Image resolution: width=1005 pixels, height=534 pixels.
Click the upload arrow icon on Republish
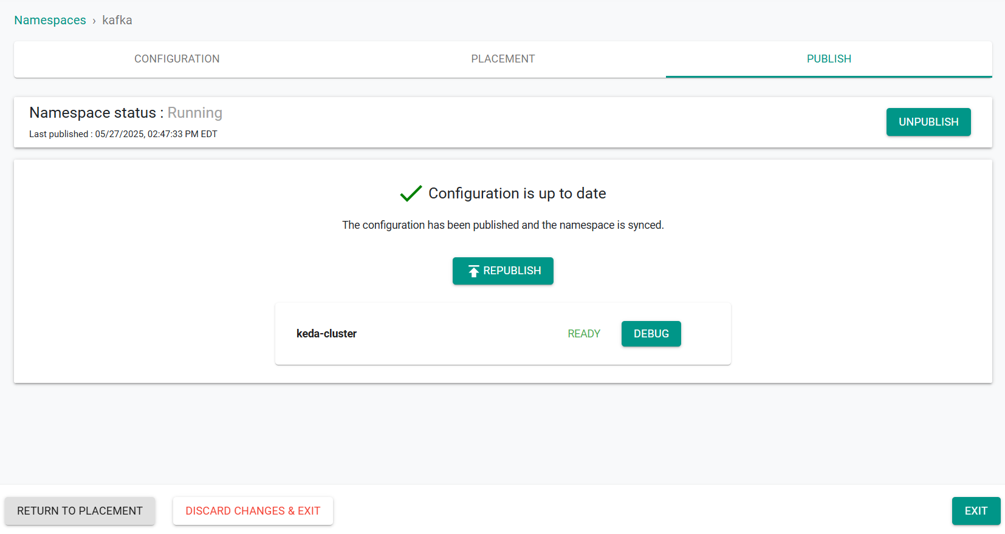[474, 271]
